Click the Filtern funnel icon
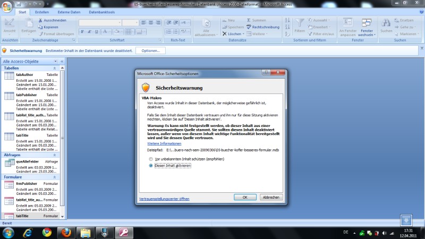Screen dimensions: 425x239 [300, 23]
